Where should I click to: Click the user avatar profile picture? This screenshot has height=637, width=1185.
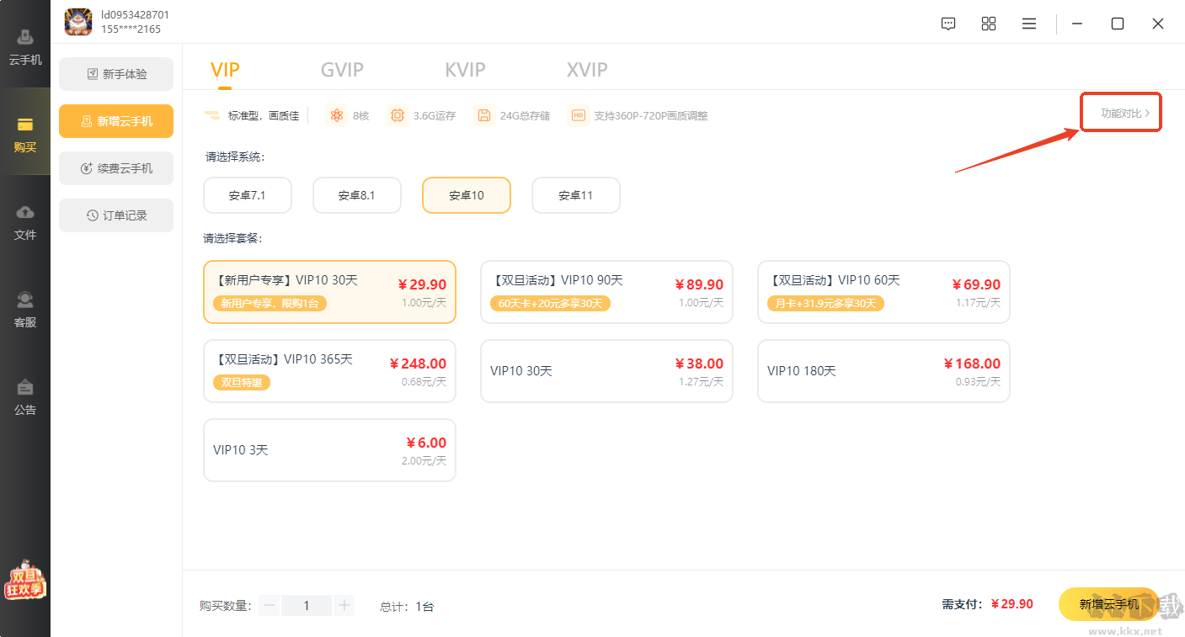pyautogui.click(x=78, y=22)
